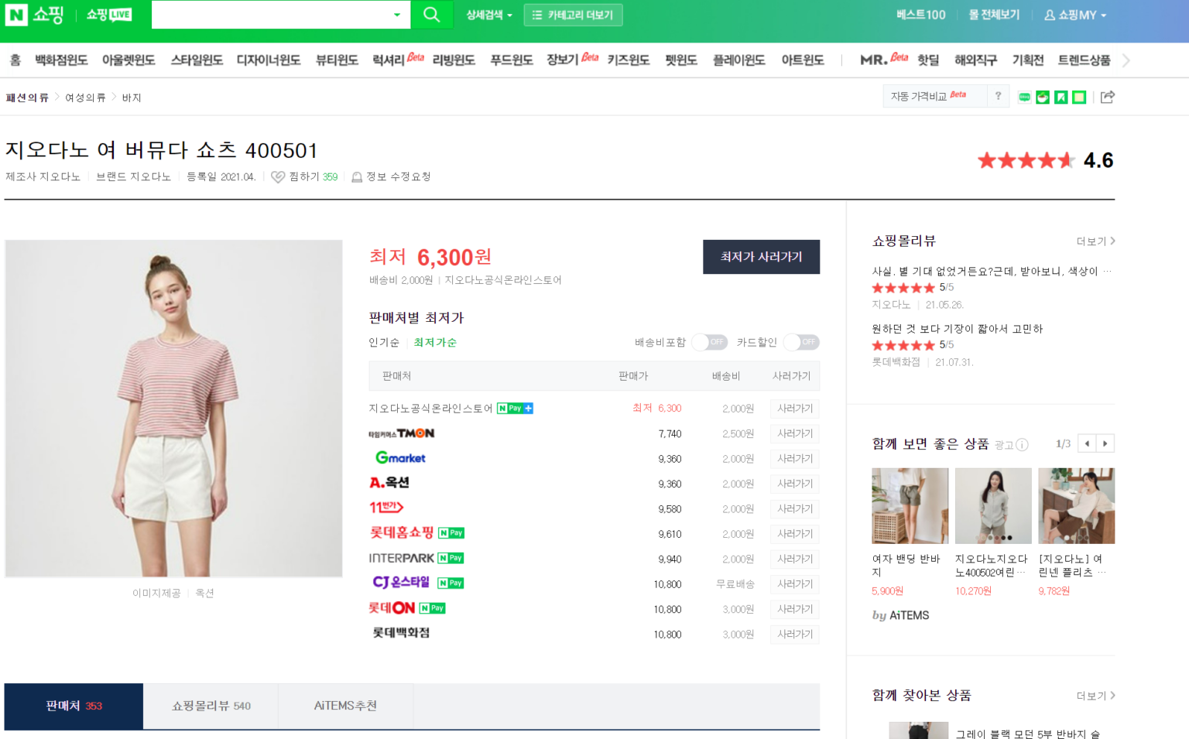Select 뷰티윈도 in the category menu
Image resolution: width=1189 pixels, height=739 pixels.
pos(336,60)
